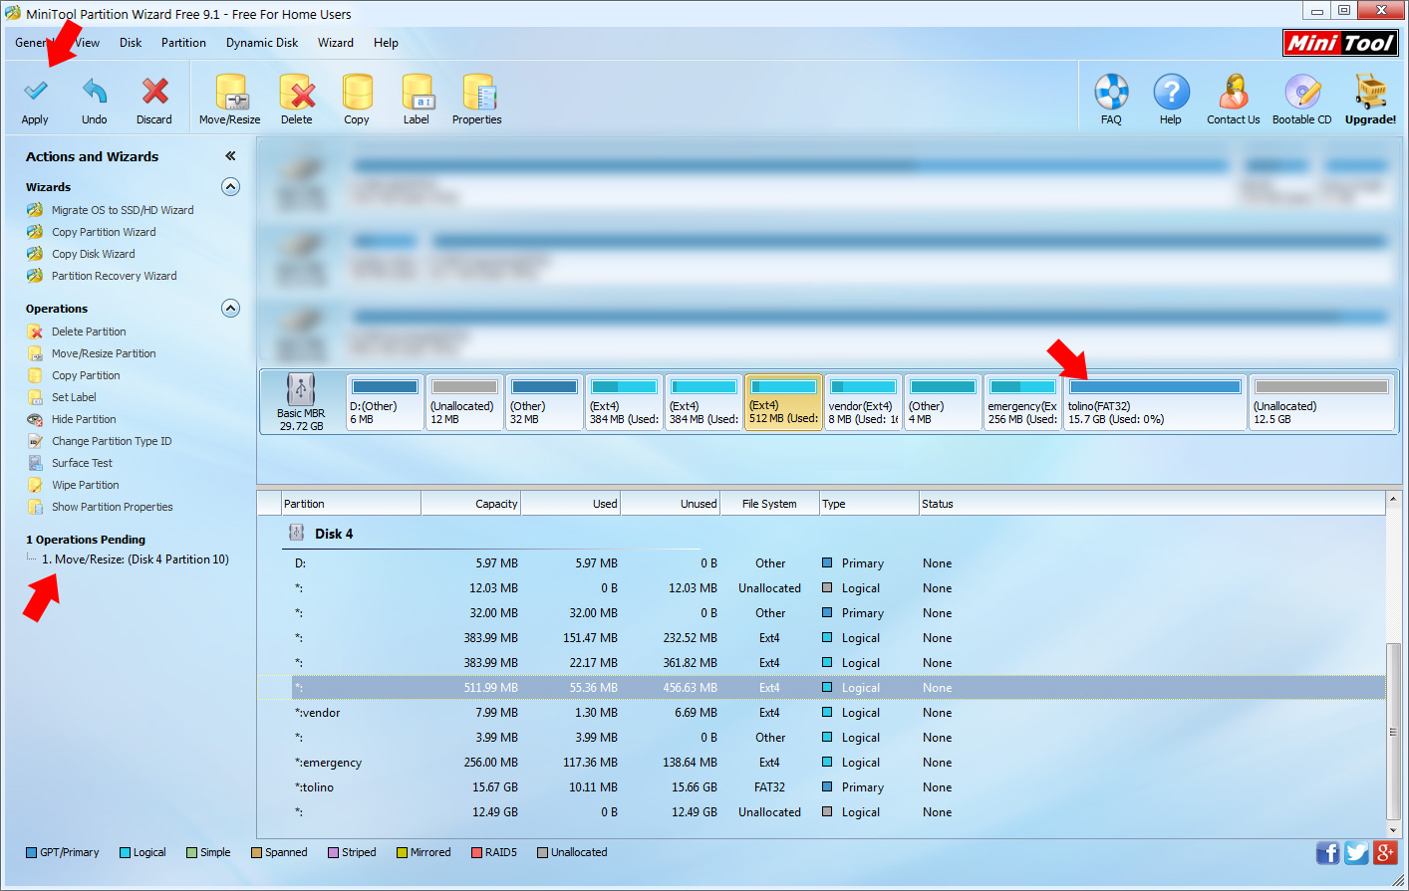Select tolino(FAT32) partition block in disk map
This screenshot has width=1409, height=891.
1155,402
